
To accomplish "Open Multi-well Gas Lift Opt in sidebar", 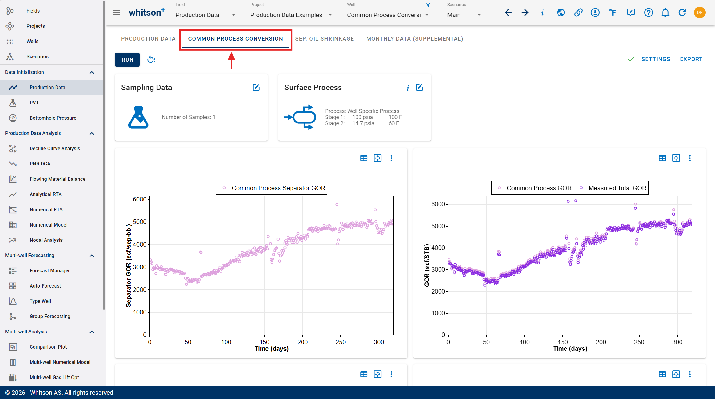I will (51, 377).
